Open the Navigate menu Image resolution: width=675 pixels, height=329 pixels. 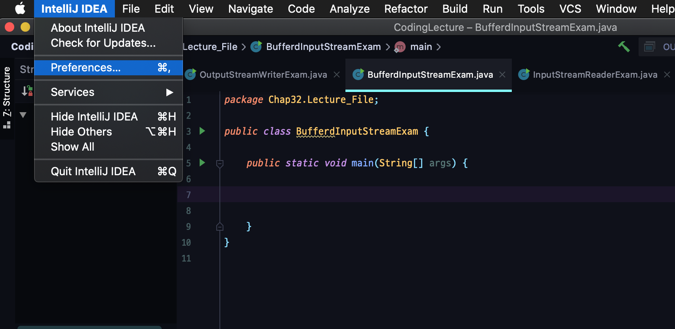(x=251, y=9)
